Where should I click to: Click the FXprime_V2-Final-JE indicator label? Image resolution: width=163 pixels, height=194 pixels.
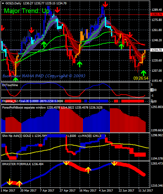point(16,101)
